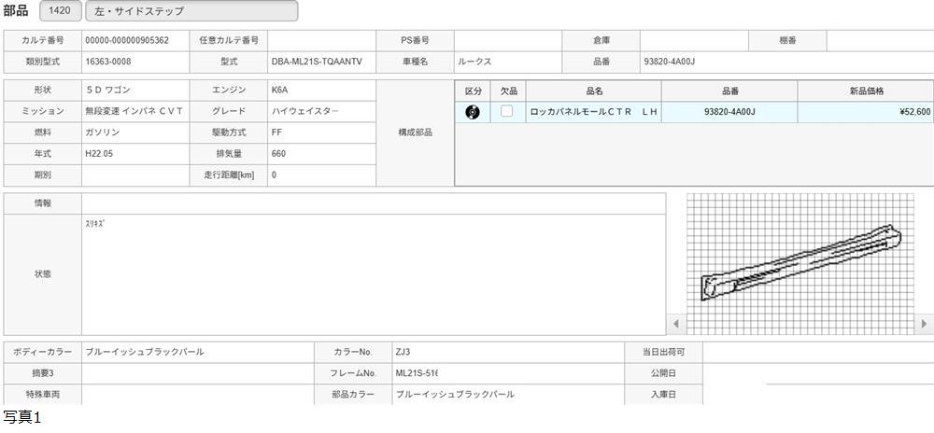Viewport: 934px width, 433px height.
Task: Click the 情報 information field
Action: pyautogui.click(x=374, y=203)
